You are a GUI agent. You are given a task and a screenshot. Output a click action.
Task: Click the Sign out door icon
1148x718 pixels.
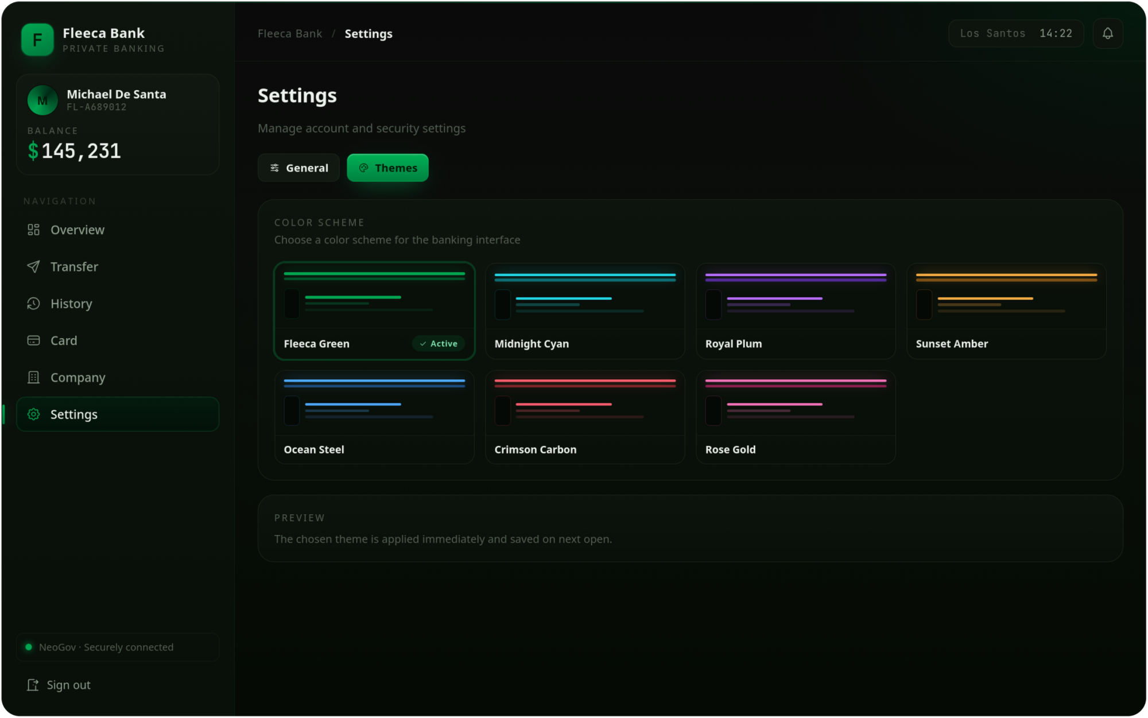pos(33,685)
